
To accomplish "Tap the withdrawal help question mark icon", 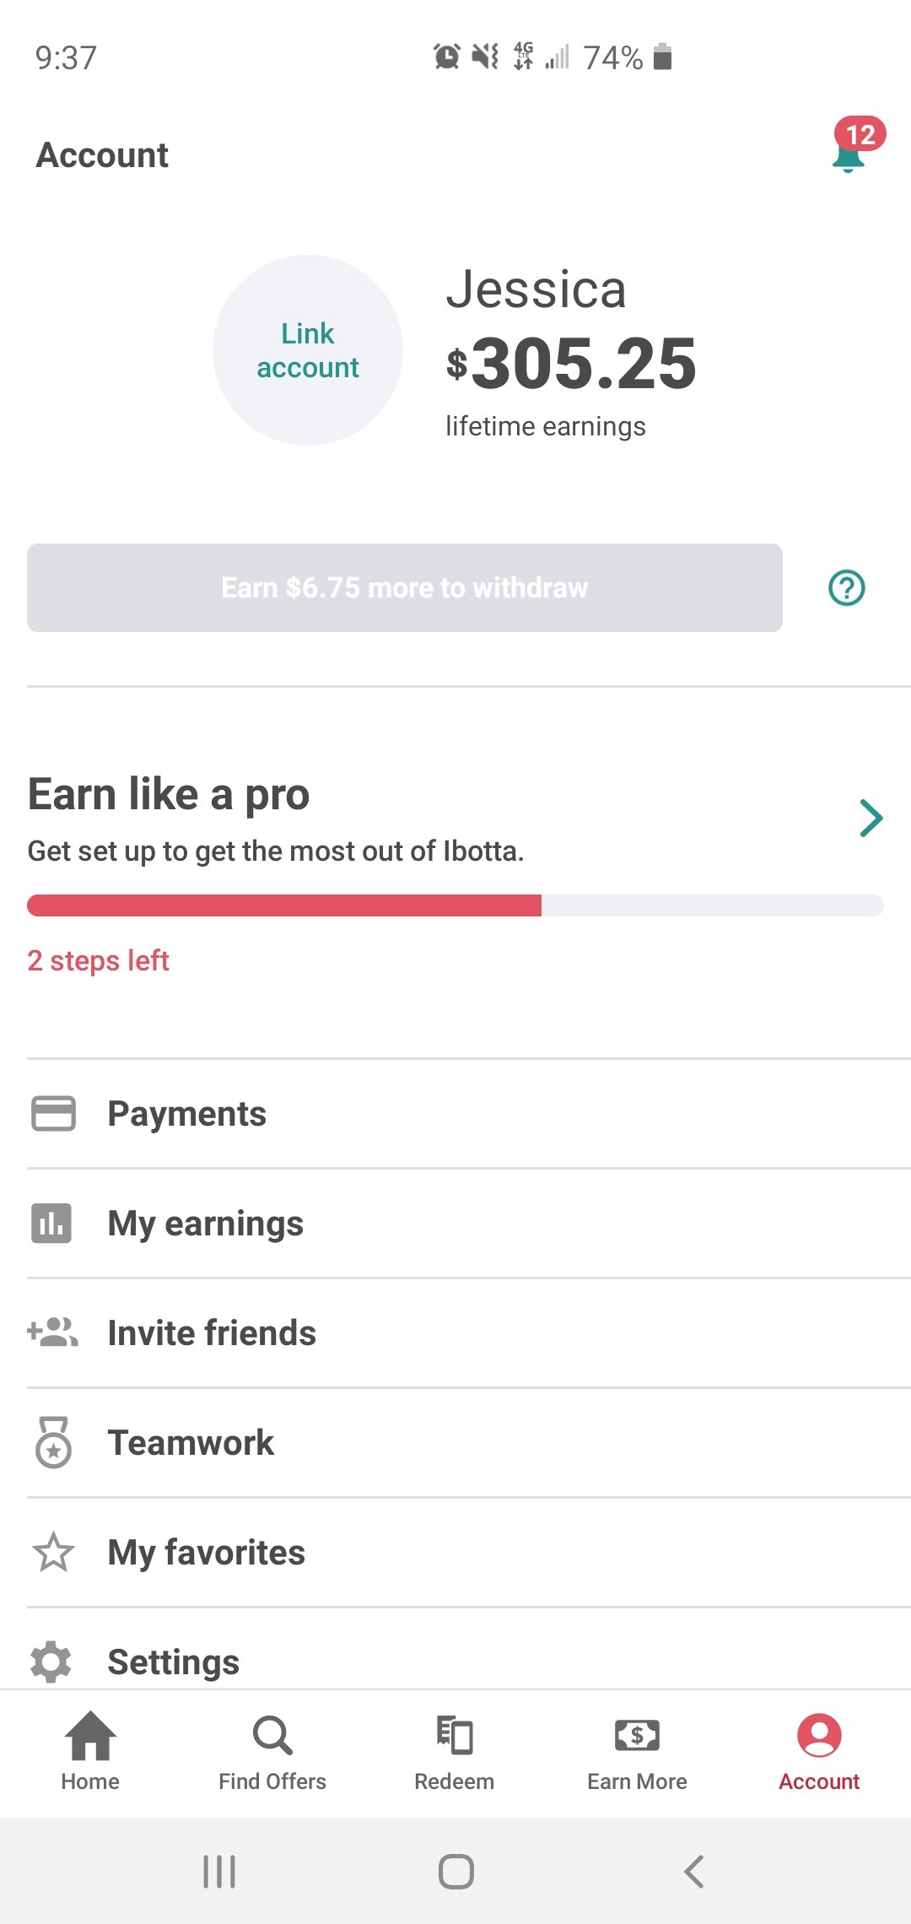I will (x=847, y=588).
